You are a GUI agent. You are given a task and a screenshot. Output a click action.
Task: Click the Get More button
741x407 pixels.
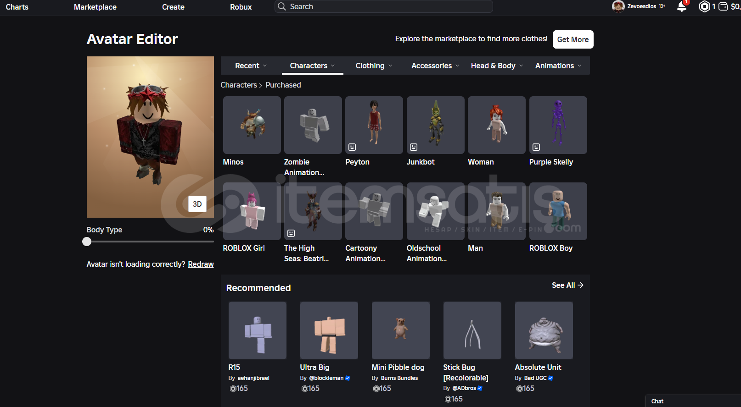click(x=573, y=39)
